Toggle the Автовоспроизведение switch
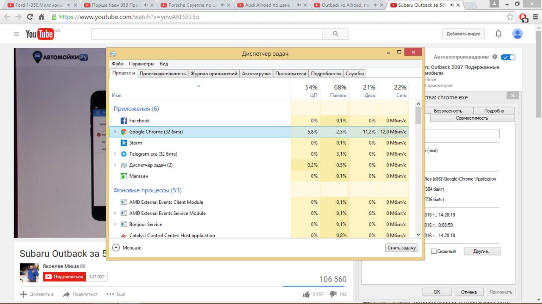Image resolution: width=542 pixels, height=304 pixels. [508, 57]
